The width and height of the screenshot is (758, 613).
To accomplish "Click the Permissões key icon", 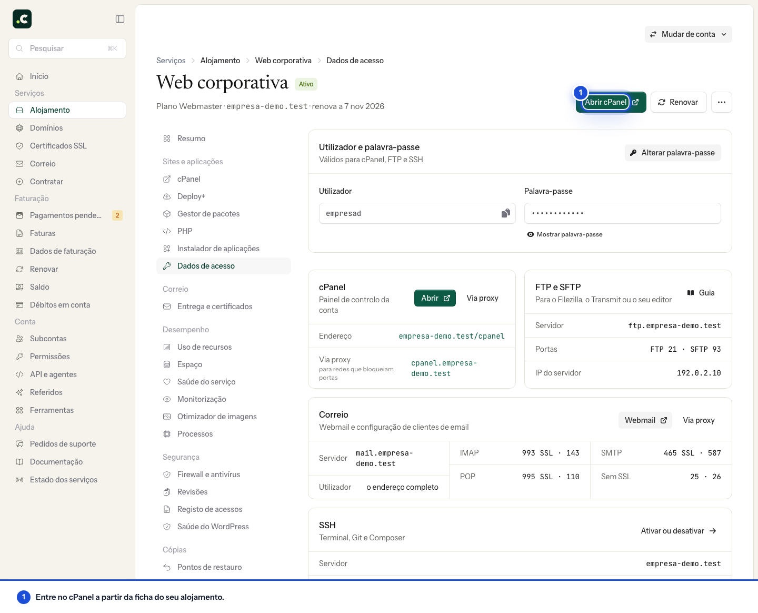I will click(x=19, y=357).
